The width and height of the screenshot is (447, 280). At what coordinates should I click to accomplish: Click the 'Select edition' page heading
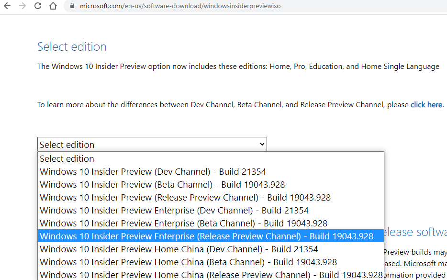pos(72,47)
